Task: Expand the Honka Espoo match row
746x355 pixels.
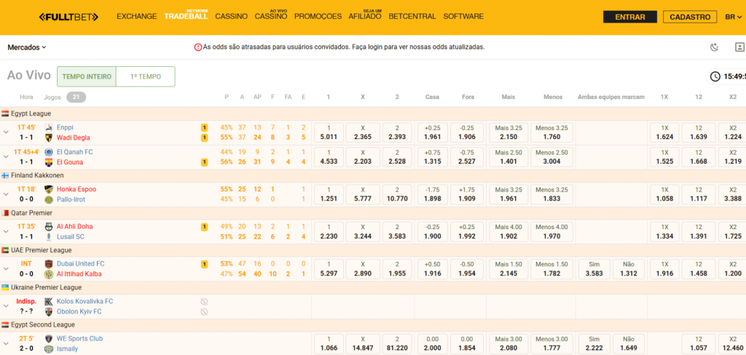Action: coord(6,194)
